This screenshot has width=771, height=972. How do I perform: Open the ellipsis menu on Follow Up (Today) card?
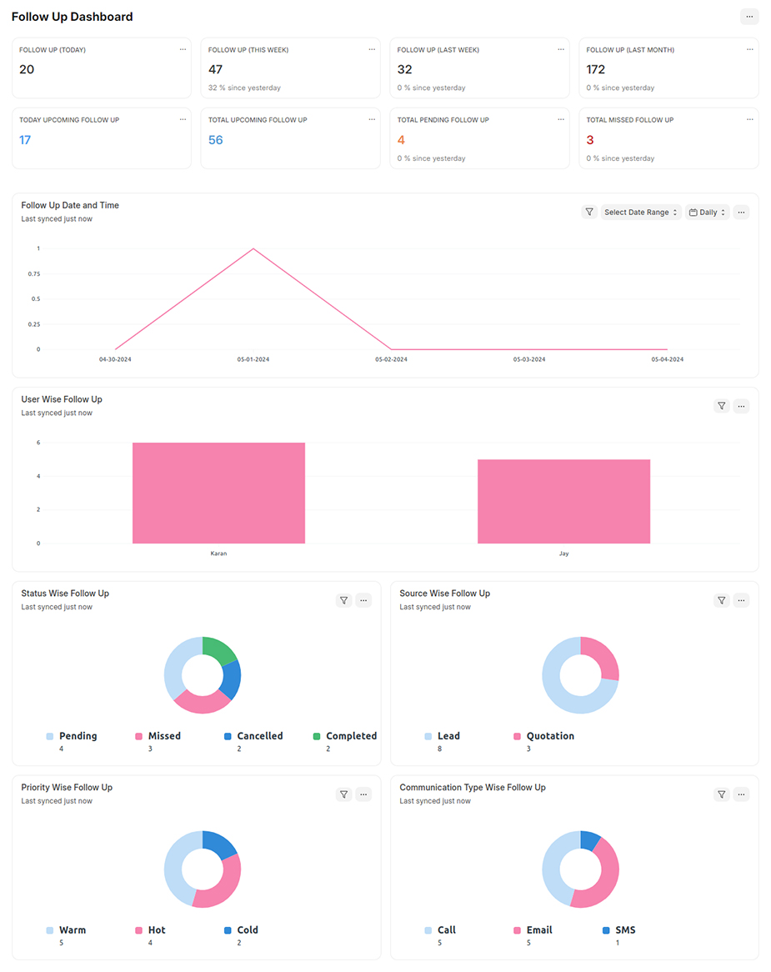pos(183,49)
